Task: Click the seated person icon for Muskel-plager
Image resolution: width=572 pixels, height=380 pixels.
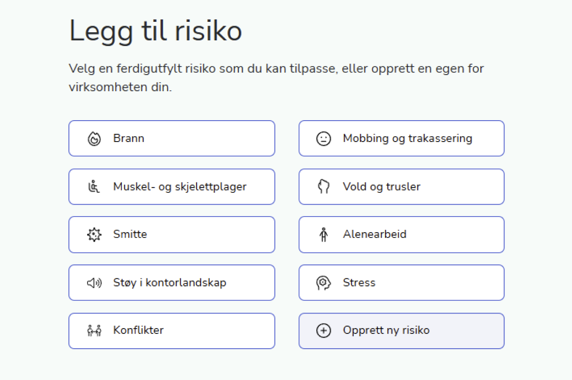Action: pos(94,187)
